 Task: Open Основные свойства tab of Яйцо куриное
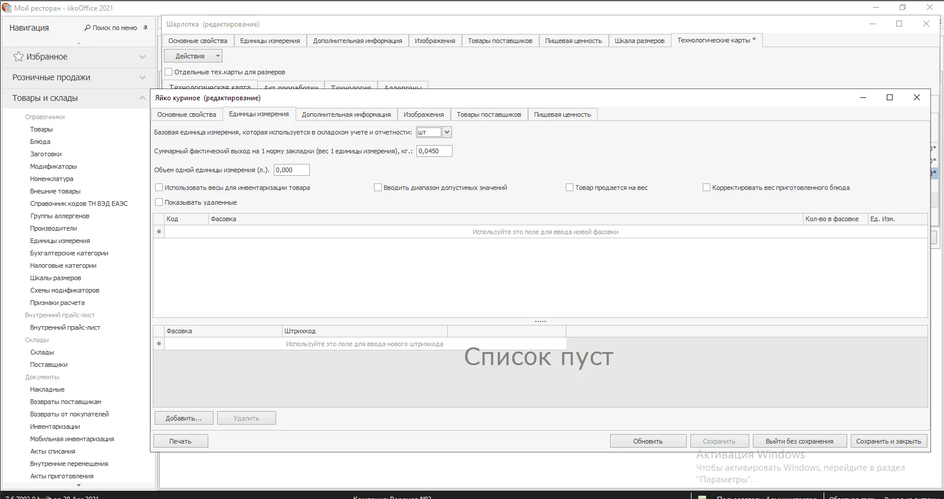186,114
